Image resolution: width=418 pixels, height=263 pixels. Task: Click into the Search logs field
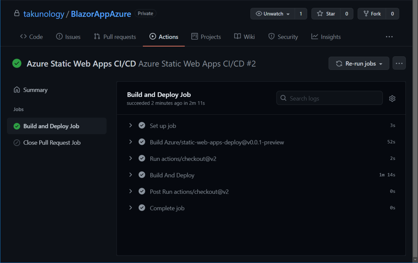point(330,98)
